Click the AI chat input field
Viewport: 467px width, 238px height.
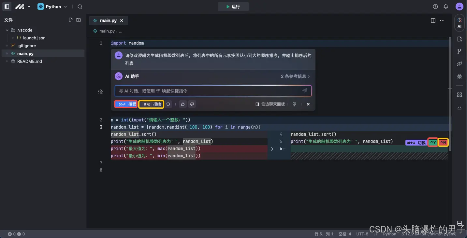point(212,91)
